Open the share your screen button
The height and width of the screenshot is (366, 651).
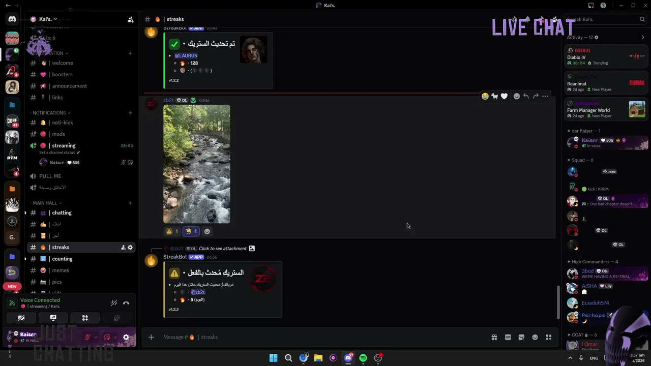pos(53,318)
